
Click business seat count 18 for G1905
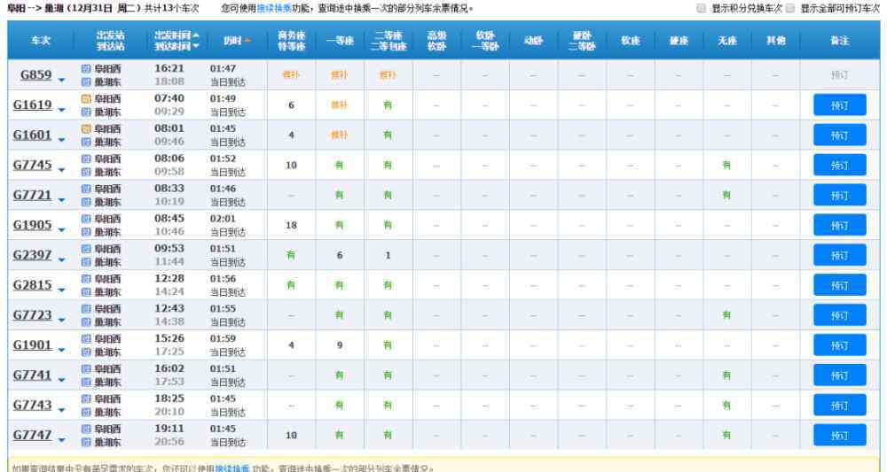291,225
